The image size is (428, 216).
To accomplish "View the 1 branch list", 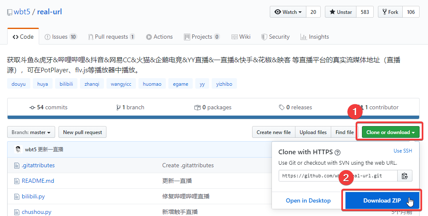I will [x=130, y=108].
